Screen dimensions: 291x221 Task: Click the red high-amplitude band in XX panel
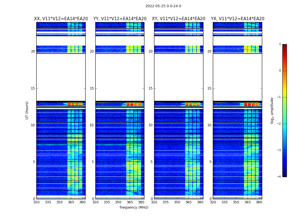75,104
